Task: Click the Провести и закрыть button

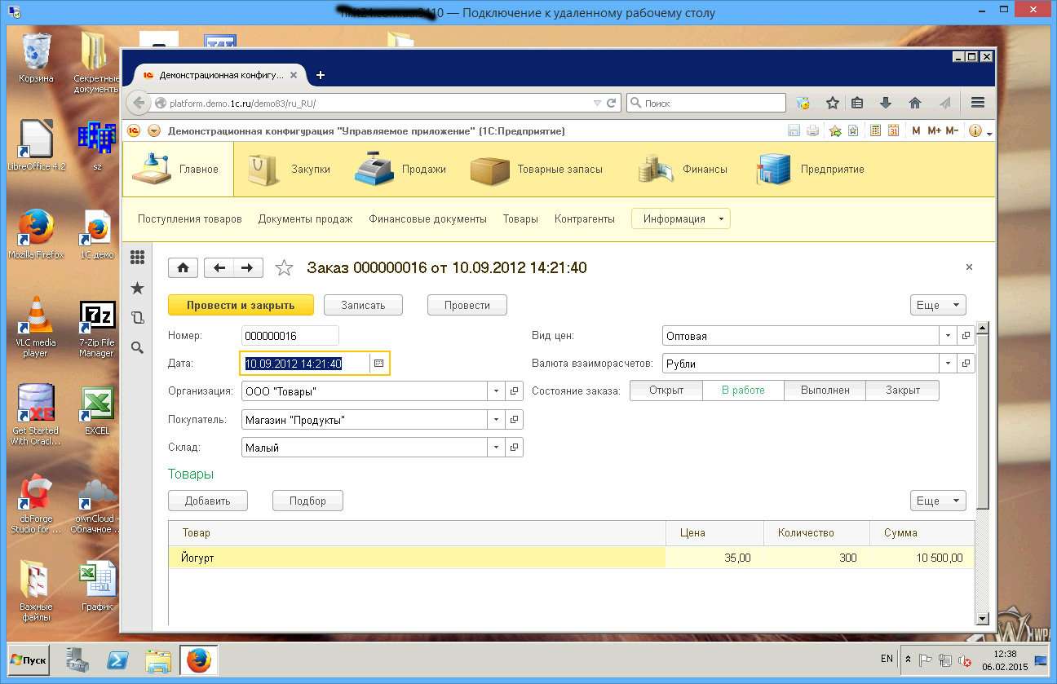Action: click(x=241, y=305)
